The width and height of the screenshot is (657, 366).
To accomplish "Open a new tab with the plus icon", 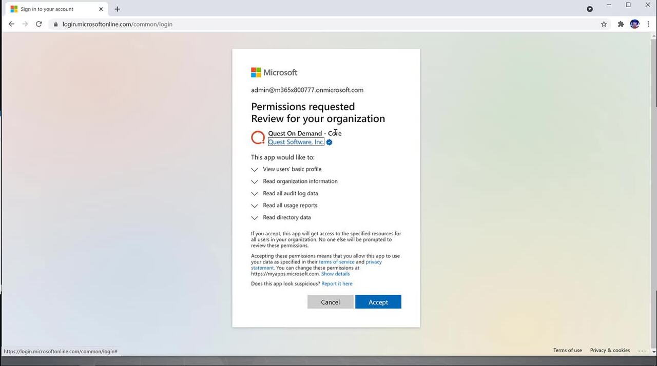I will (117, 9).
